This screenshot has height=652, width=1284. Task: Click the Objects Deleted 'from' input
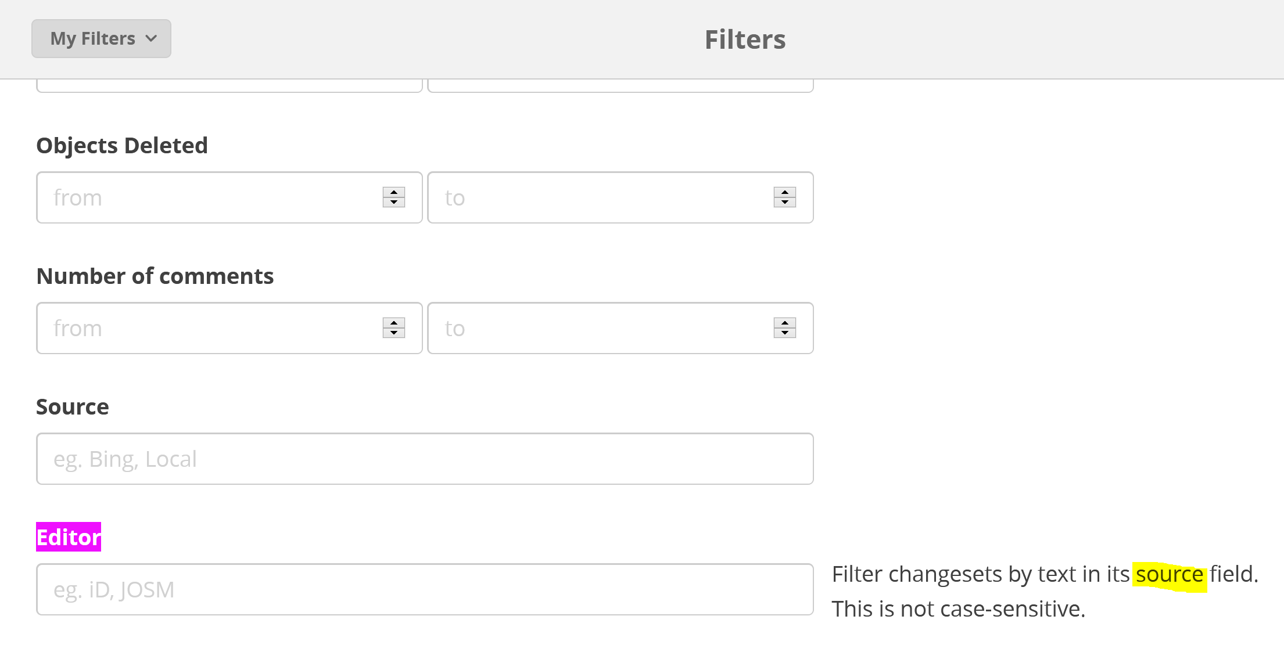pos(203,197)
